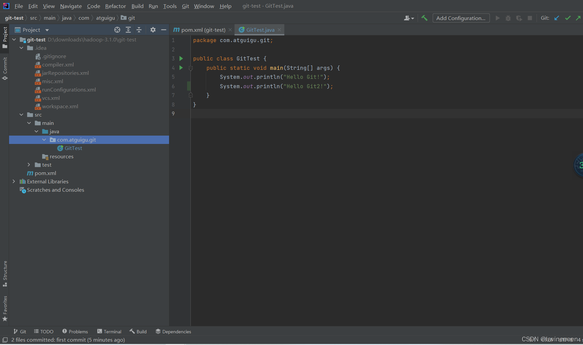Click Add Configuration... button
This screenshot has height=345, width=583.
coord(461,18)
